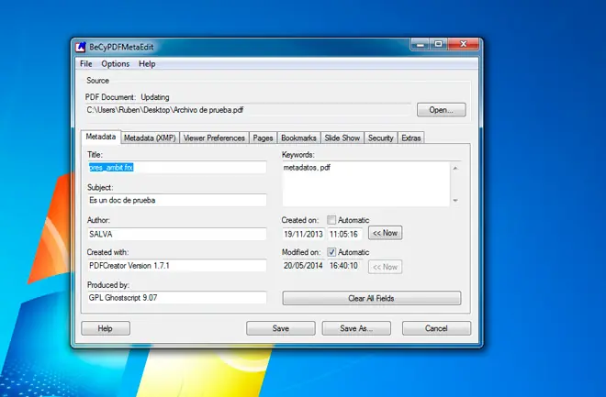The width and height of the screenshot is (606, 397).
Task: Click the BeCyPDFMetaEdit title bar app icon
Action: pos(81,47)
